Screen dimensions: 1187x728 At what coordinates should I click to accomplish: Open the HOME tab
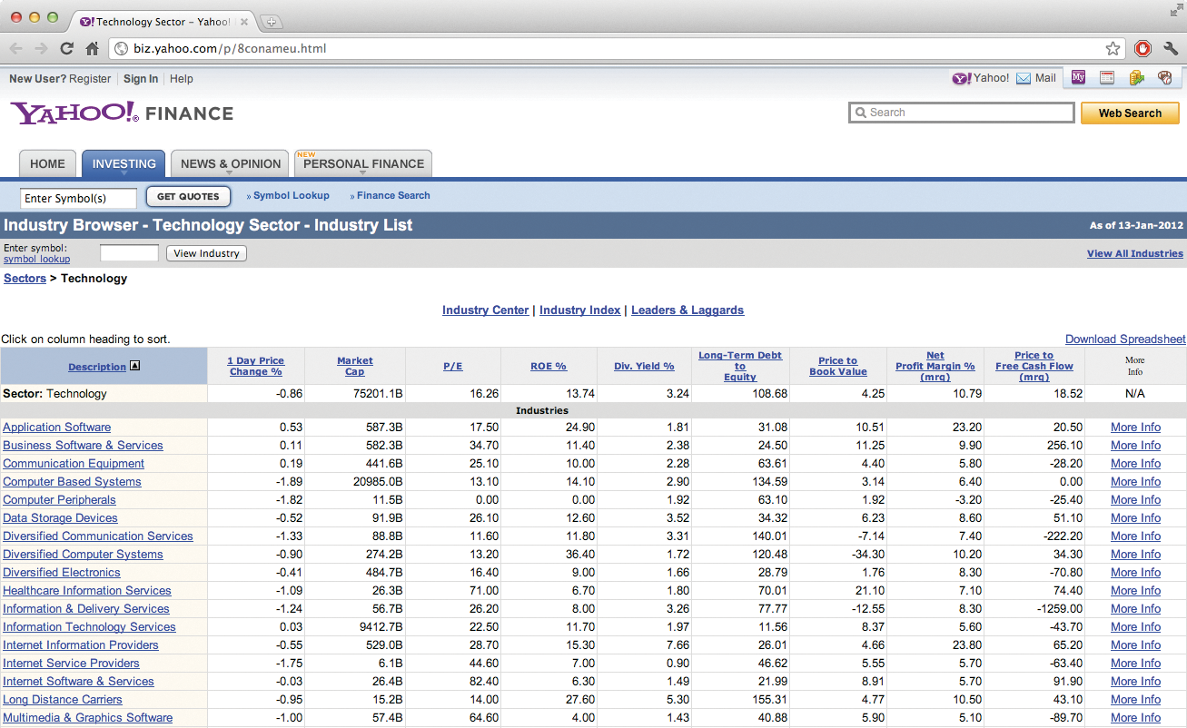(x=47, y=164)
